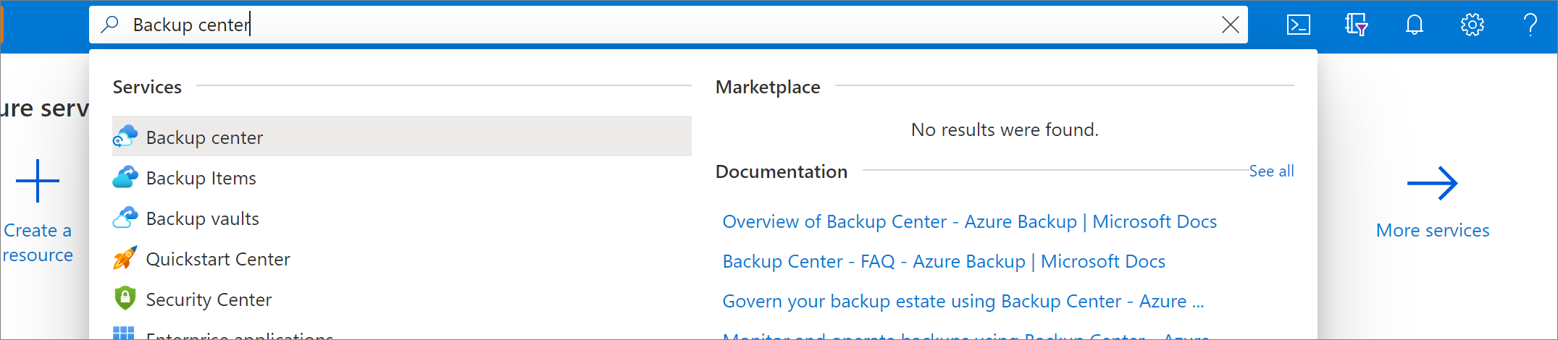Open the Directories and subscriptions filter
This screenshot has height=340, width=1558.
click(1356, 25)
